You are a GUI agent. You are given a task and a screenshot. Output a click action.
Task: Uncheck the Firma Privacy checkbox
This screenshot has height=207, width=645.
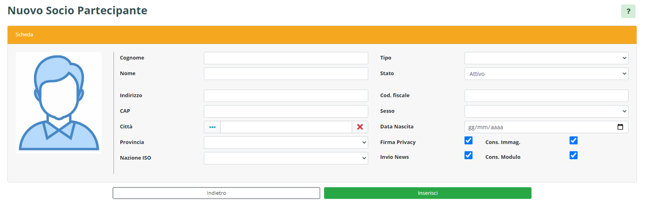click(468, 140)
